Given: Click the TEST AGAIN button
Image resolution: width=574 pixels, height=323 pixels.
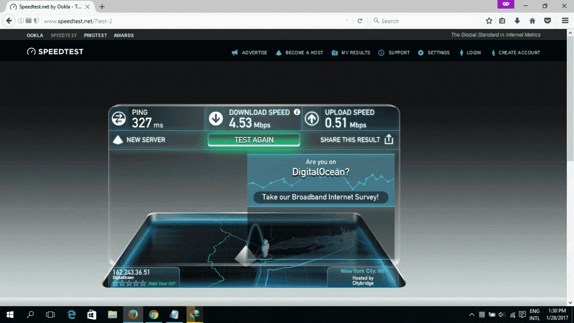Looking at the screenshot, I should point(254,140).
